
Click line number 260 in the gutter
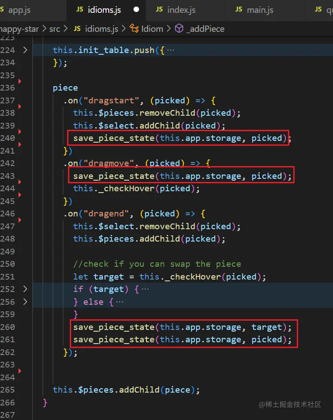point(8,327)
